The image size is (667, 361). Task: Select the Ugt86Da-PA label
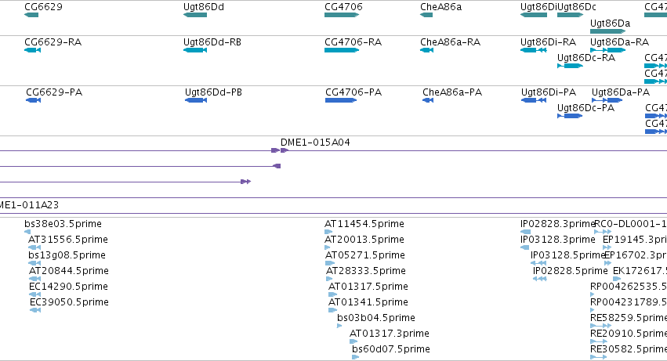621,92
